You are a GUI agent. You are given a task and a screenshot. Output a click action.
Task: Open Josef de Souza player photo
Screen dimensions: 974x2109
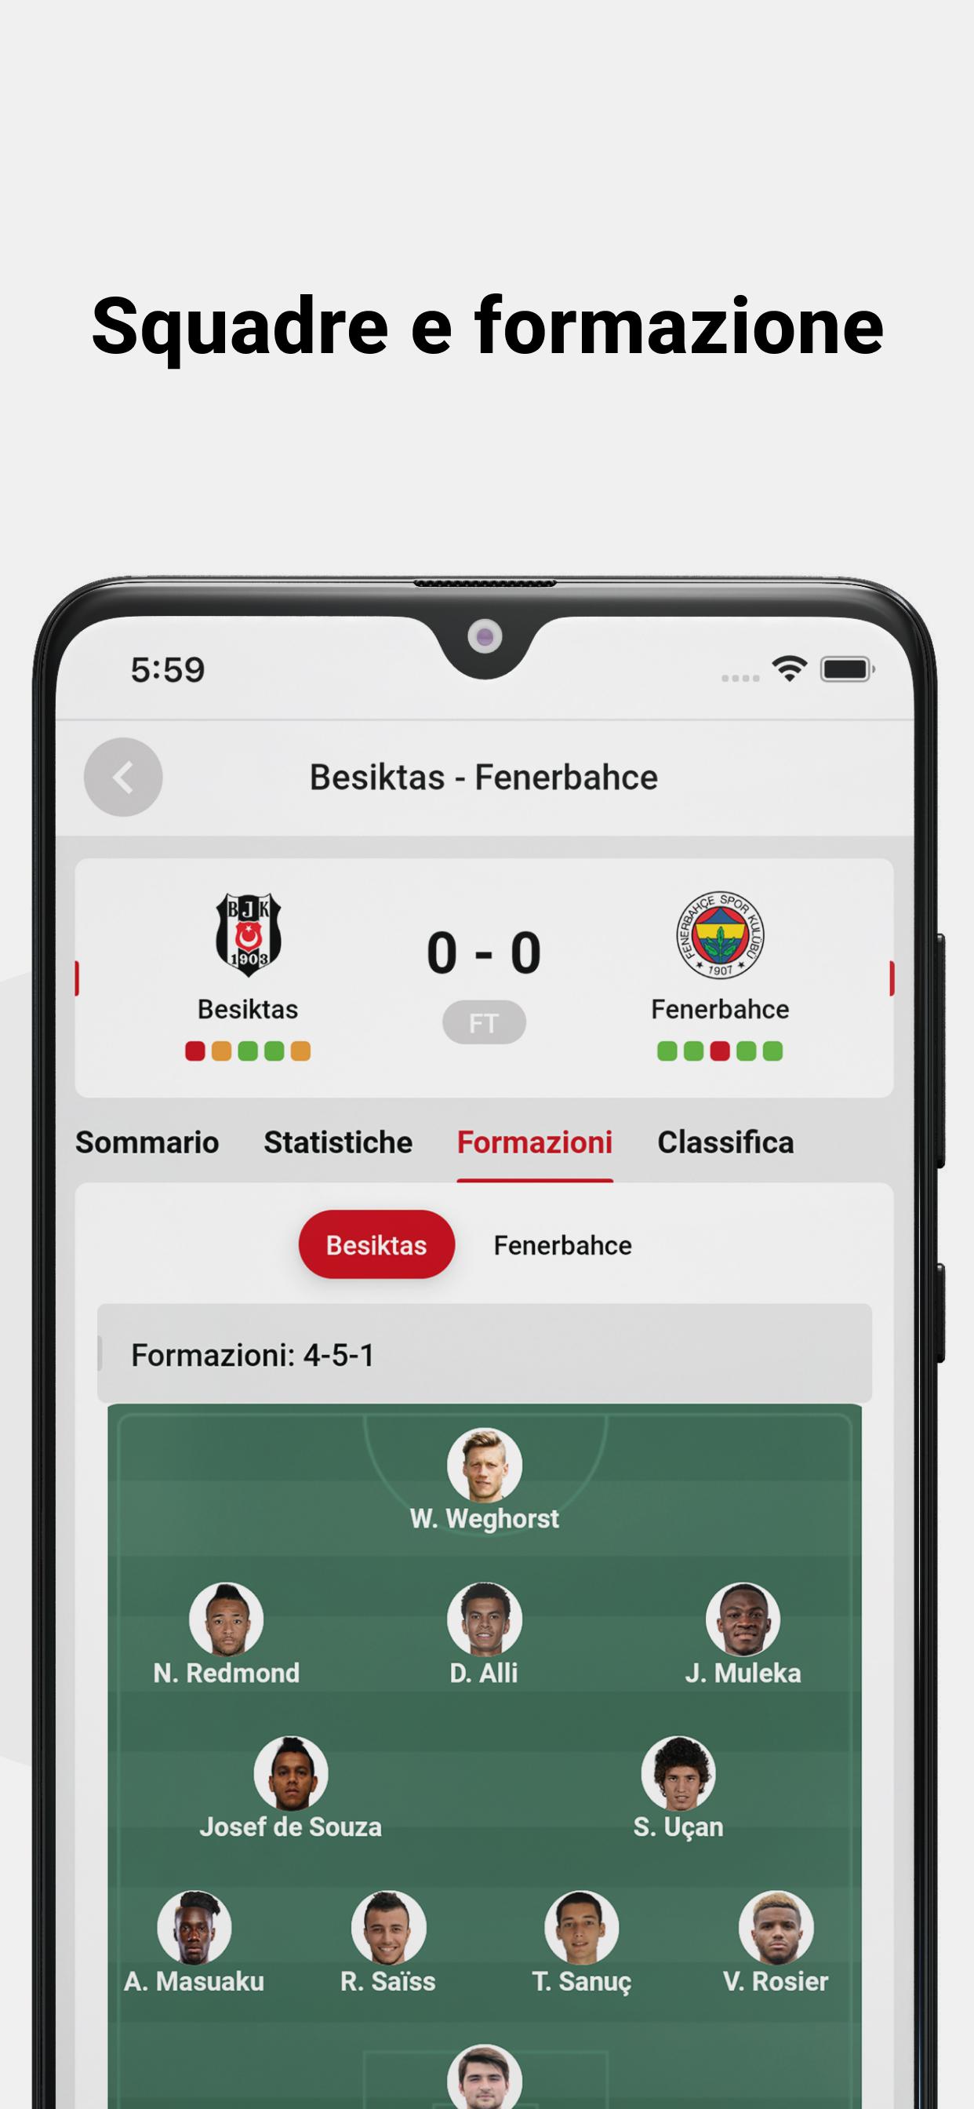291,1773
